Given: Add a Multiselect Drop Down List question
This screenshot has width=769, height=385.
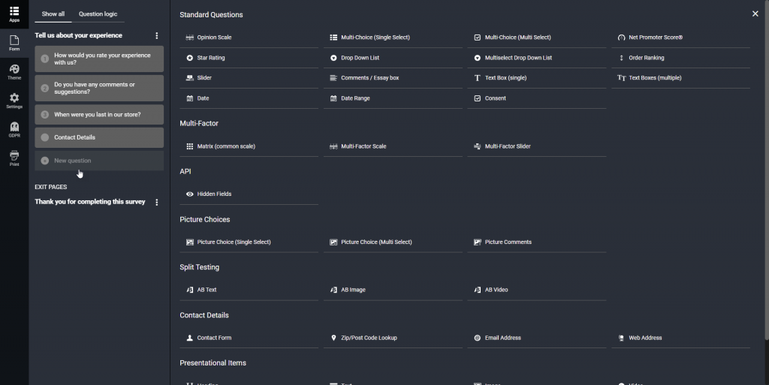Looking at the screenshot, I should (x=518, y=58).
